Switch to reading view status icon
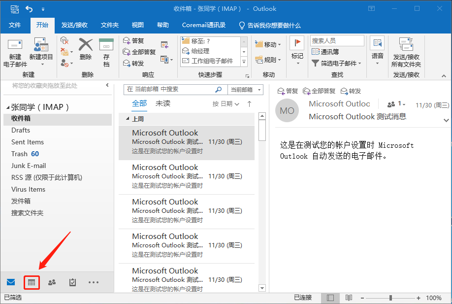The image size is (452, 304). pos(349,298)
